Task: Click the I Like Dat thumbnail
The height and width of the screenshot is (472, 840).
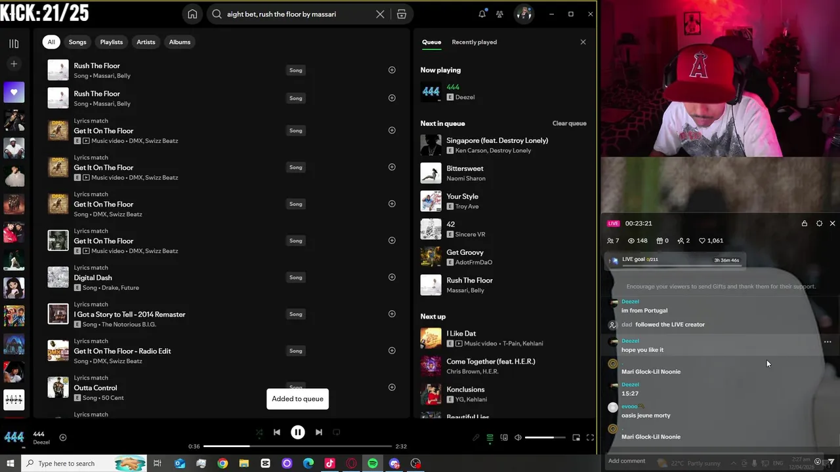Action: point(431,338)
